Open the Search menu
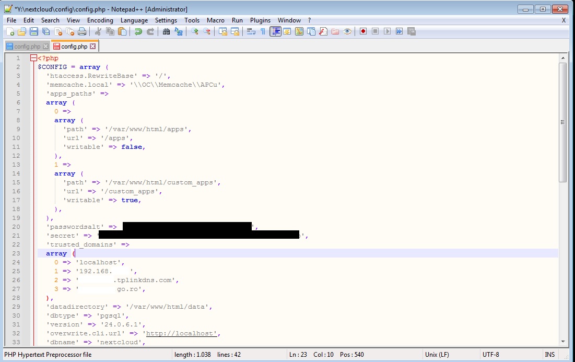Image resolution: width=575 pixels, height=362 pixels. [50, 20]
